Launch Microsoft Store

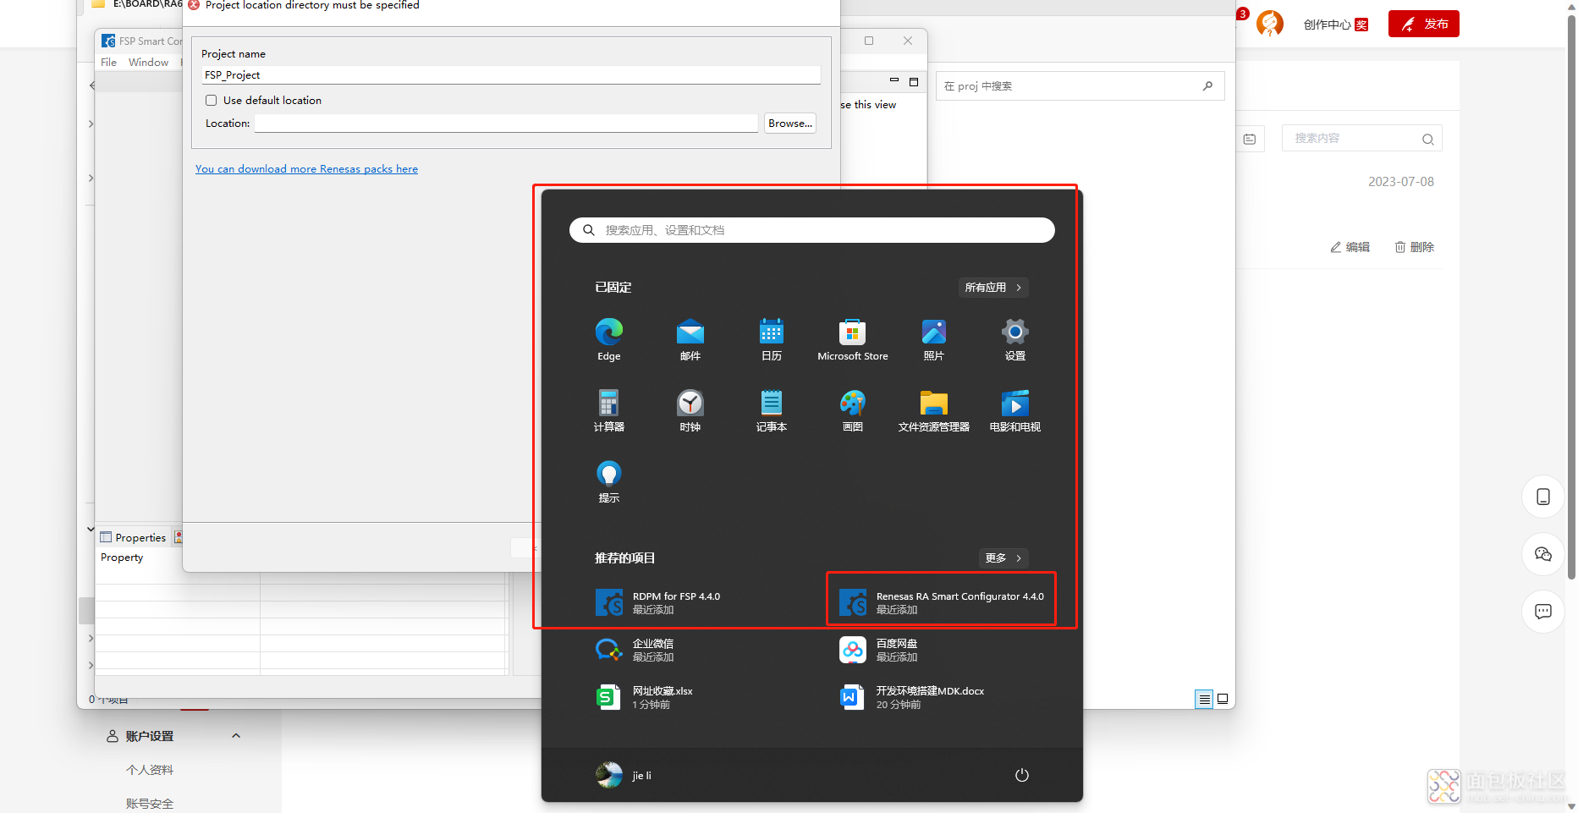[x=853, y=339]
